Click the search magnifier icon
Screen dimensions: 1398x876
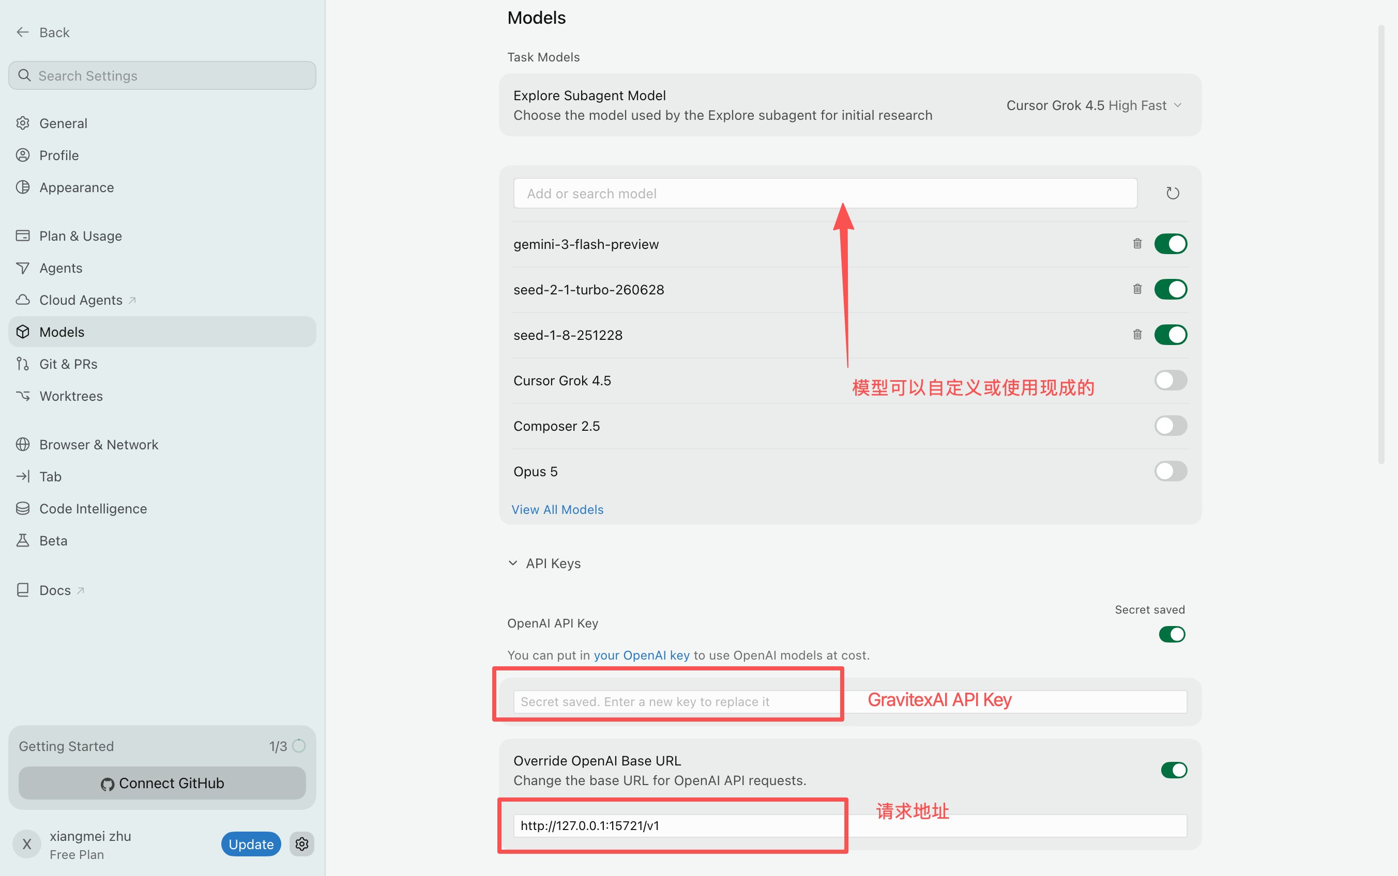tap(24, 75)
